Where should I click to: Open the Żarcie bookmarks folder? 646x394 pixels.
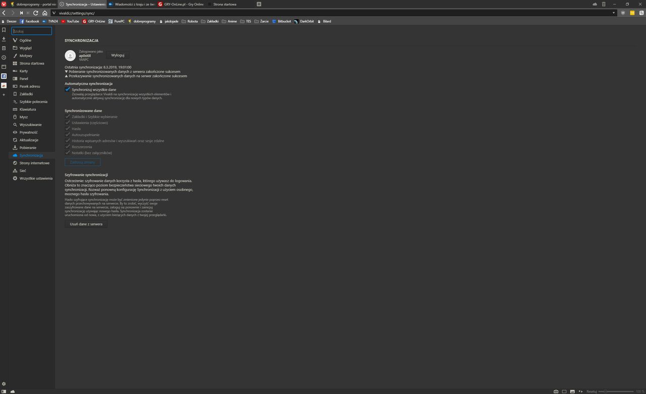coord(261,21)
